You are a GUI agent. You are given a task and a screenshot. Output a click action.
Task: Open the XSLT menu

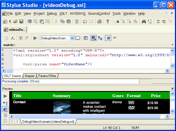(63, 14)
